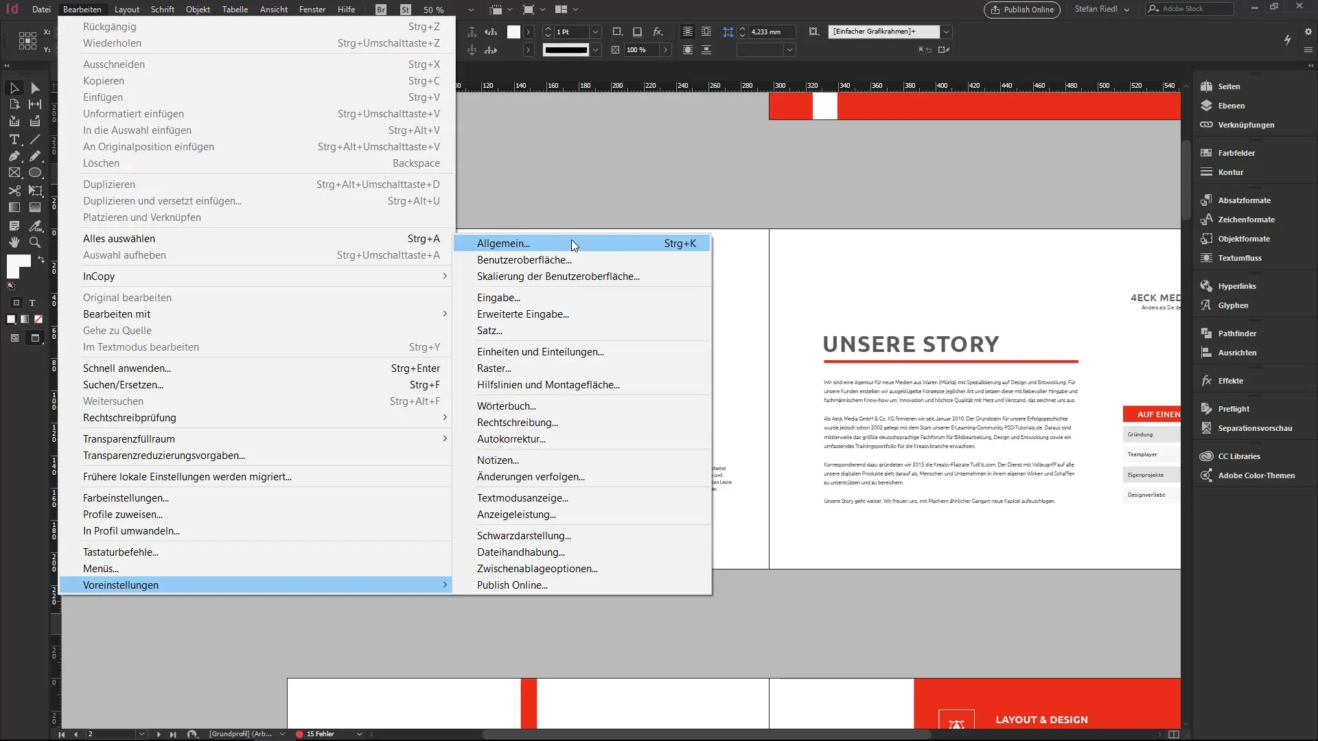Select the Free Transform tool
The image size is (1318, 741).
[x=35, y=191]
